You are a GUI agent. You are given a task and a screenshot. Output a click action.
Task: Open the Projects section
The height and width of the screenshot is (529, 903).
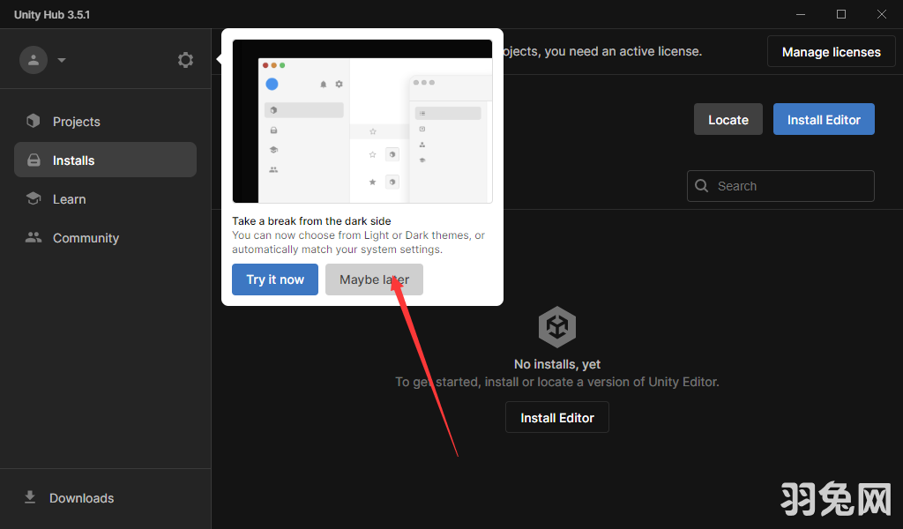click(x=76, y=122)
